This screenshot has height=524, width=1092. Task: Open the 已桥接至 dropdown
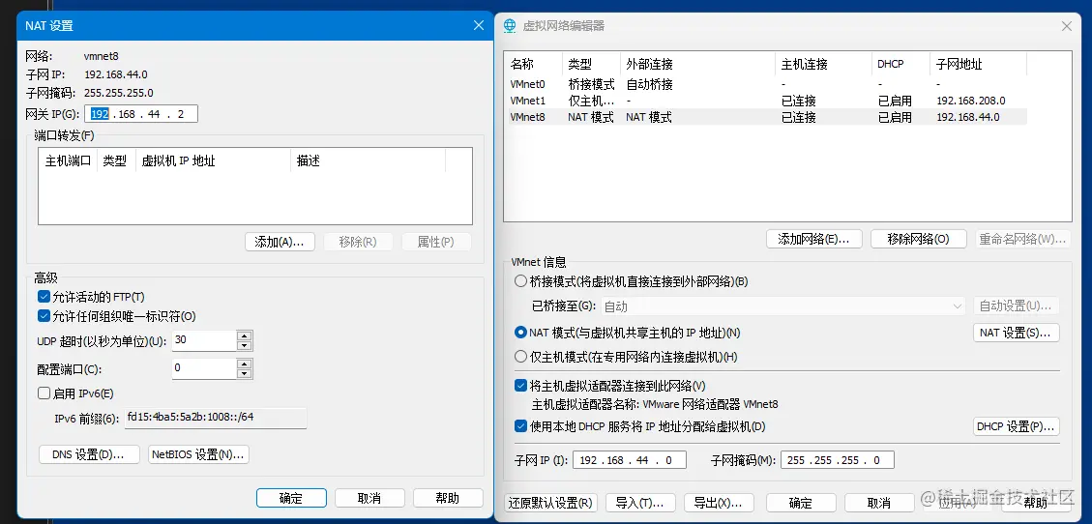[782, 306]
